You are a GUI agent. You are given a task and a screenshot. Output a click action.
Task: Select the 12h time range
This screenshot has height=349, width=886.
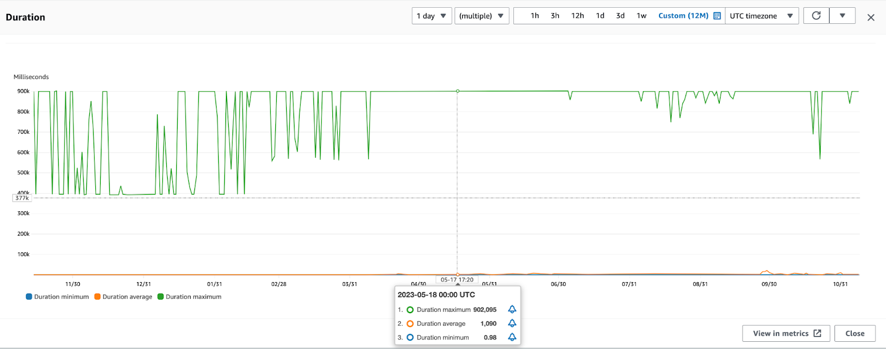click(x=578, y=15)
